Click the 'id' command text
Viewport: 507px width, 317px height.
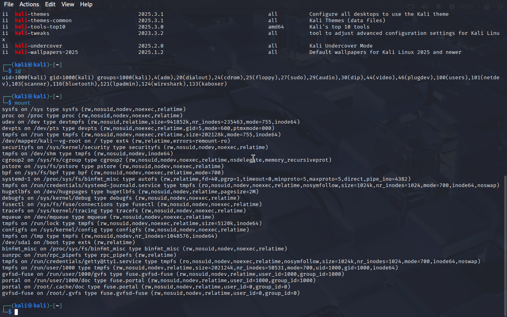(18, 71)
